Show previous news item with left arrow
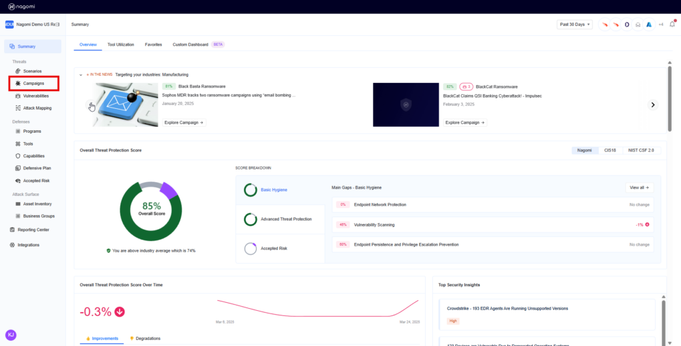Image resolution: width=681 pixels, height=346 pixels. (90, 105)
